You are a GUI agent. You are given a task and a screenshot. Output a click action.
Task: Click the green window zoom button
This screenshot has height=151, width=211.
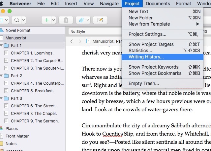coord(10,11)
